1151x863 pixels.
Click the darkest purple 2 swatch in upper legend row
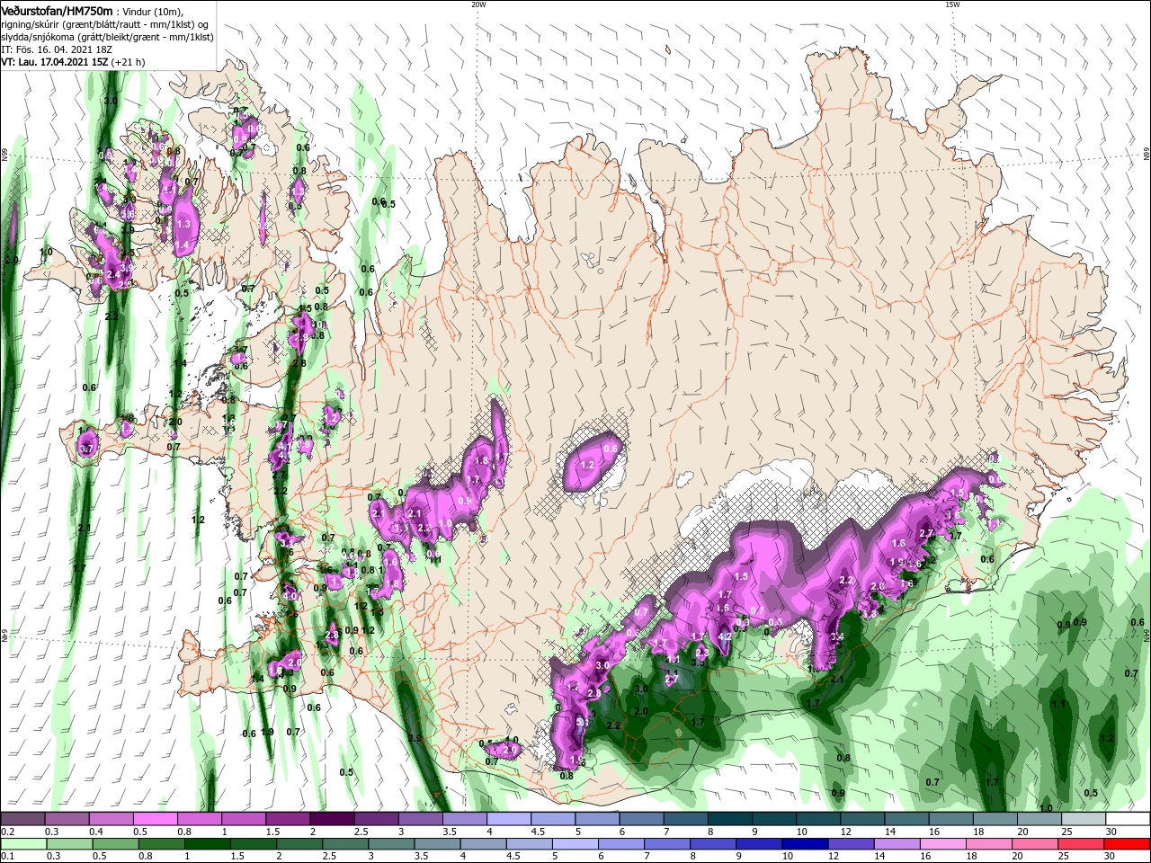331,819
